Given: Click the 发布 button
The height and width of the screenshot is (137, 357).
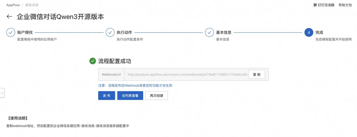Looking at the screenshot, I should (107, 95).
